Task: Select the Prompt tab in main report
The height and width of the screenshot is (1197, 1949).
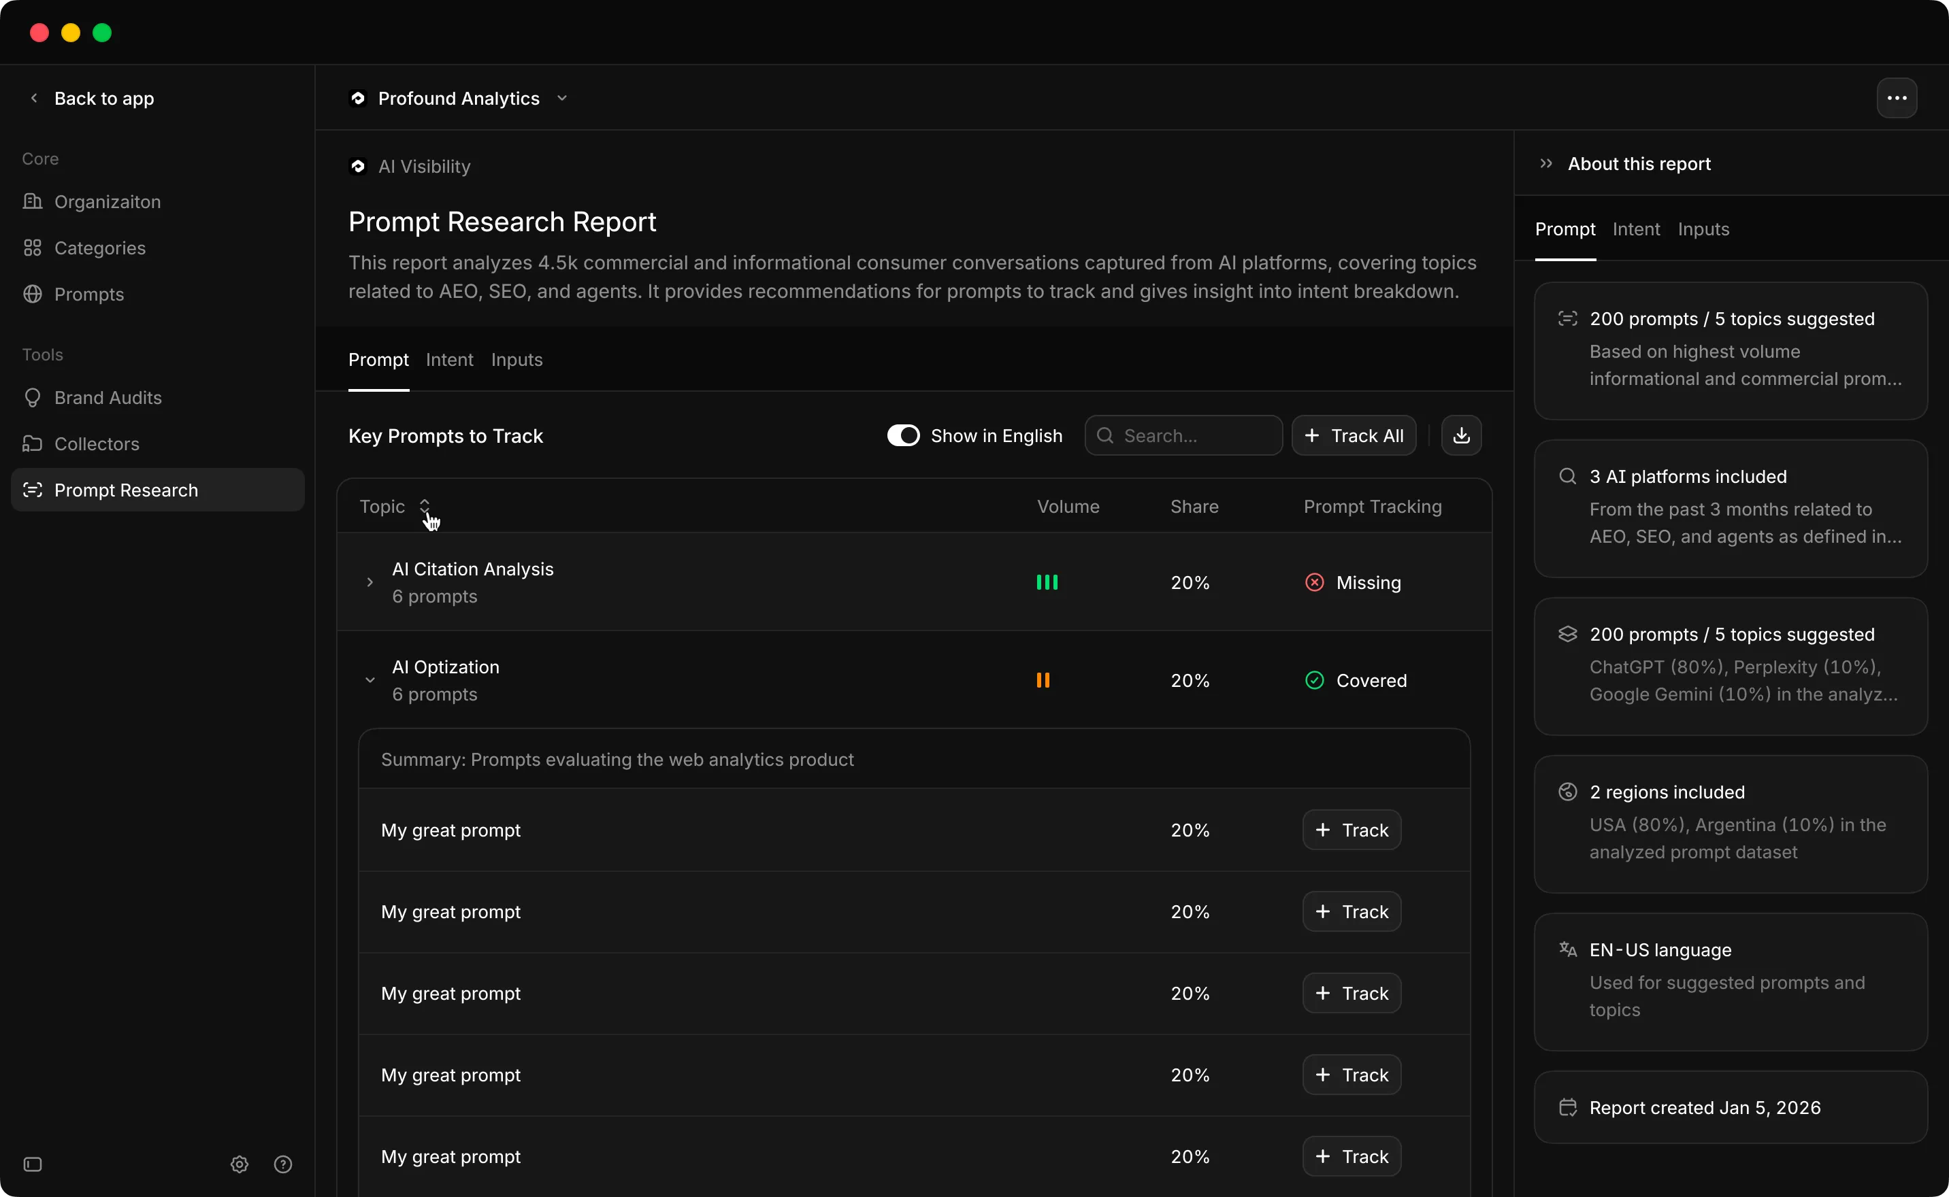Action: [x=378, y=360]
